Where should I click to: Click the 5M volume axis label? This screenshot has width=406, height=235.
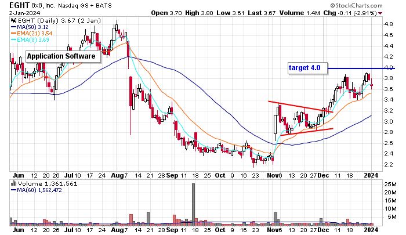392,216
